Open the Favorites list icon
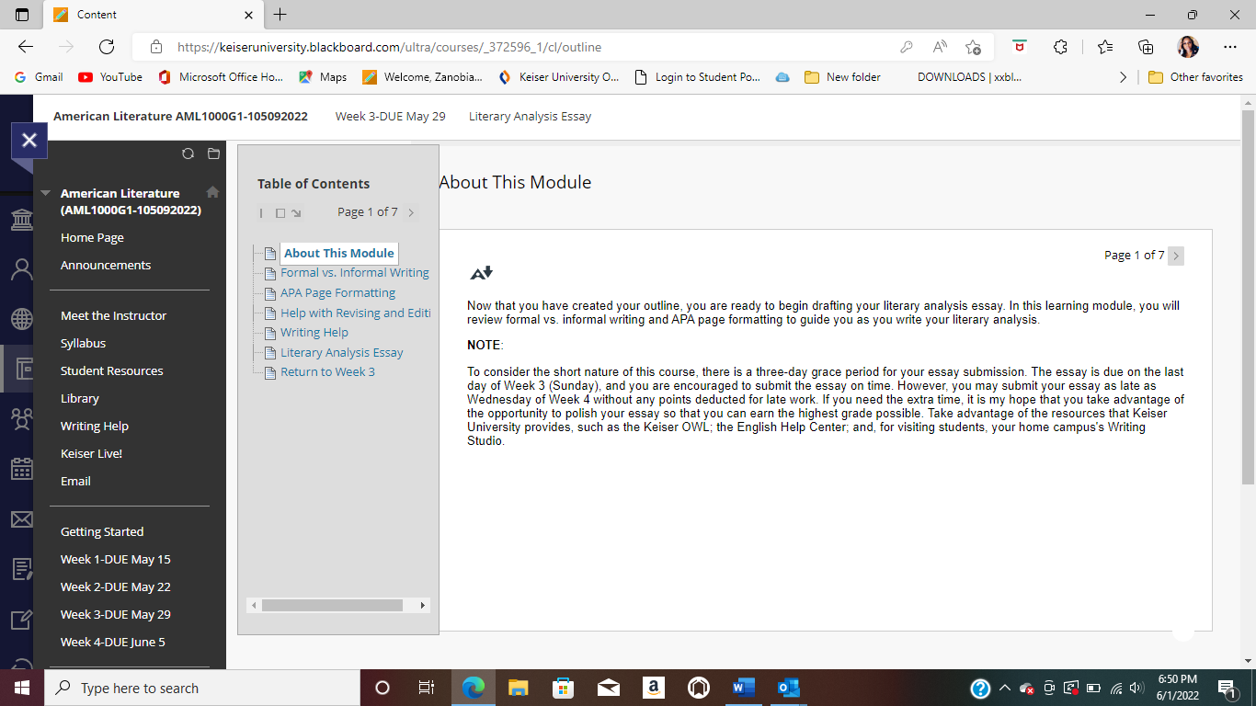 coord(1104,47)
